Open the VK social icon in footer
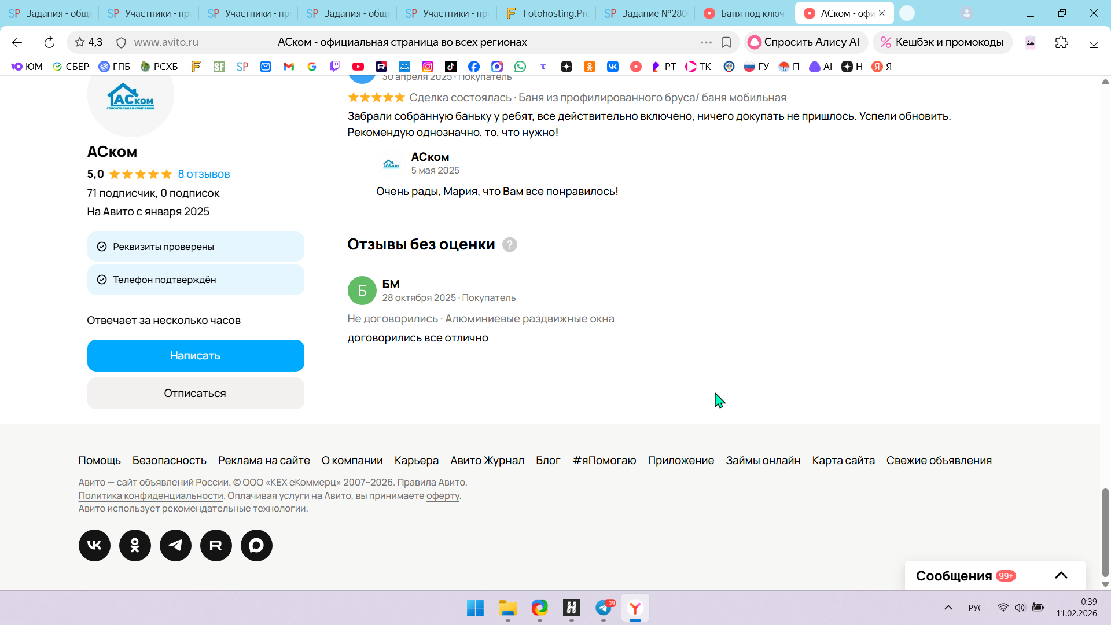The image size is (1111, 625). tap(94, 545)
